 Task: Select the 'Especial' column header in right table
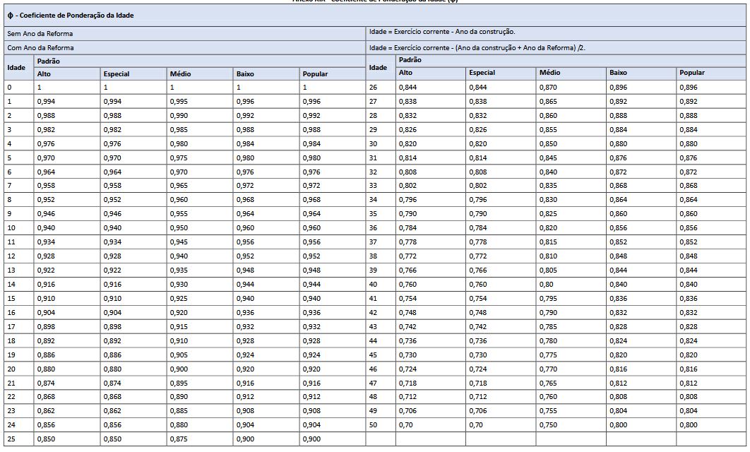coord(482,73)
